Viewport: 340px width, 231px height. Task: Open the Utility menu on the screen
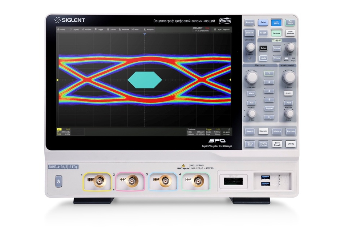[x=61, y=29]
